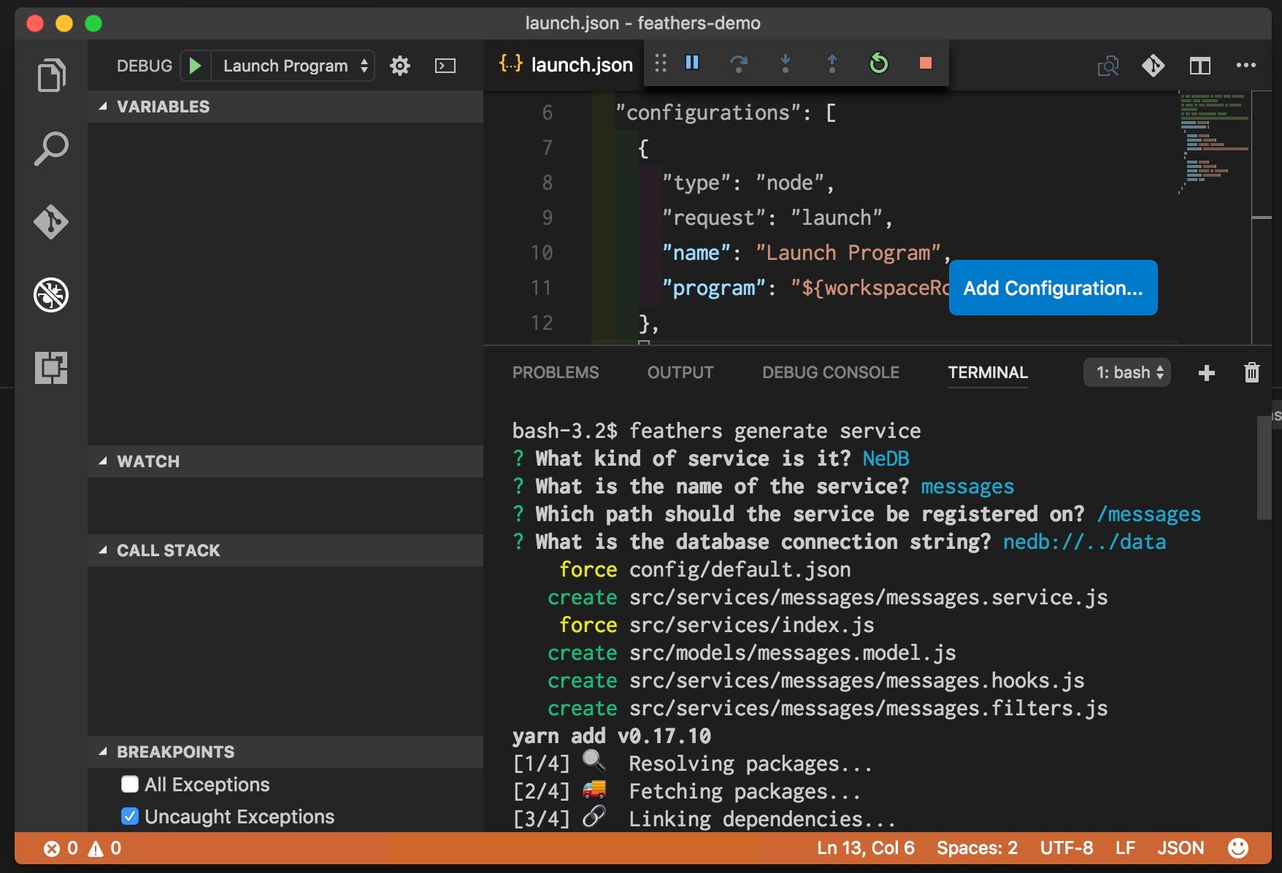
Task: Enable the All Exceptions breakpoint checkbox
Action: click(130, 784)
